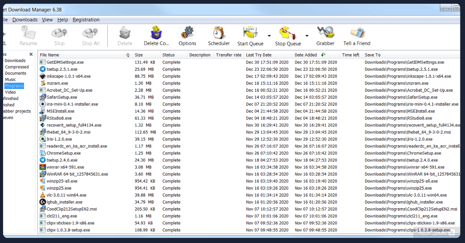Click the Resume toolbar icon
465x243 pixels.
click(x=28, y=33)
